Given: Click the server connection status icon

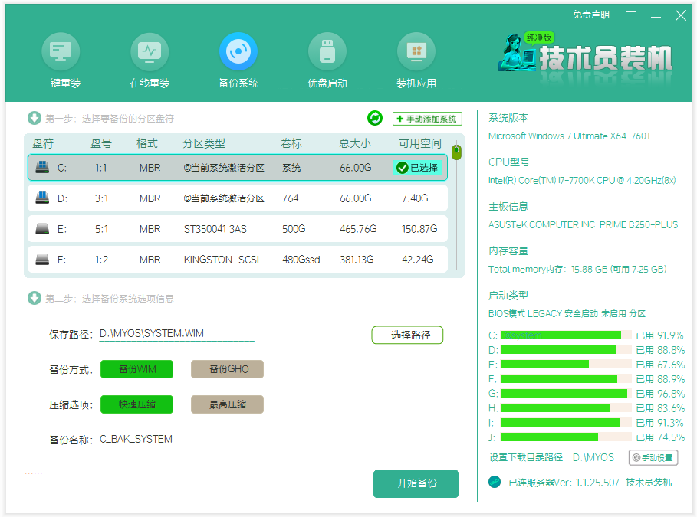Looking at the screenshot, I should 495,482.
